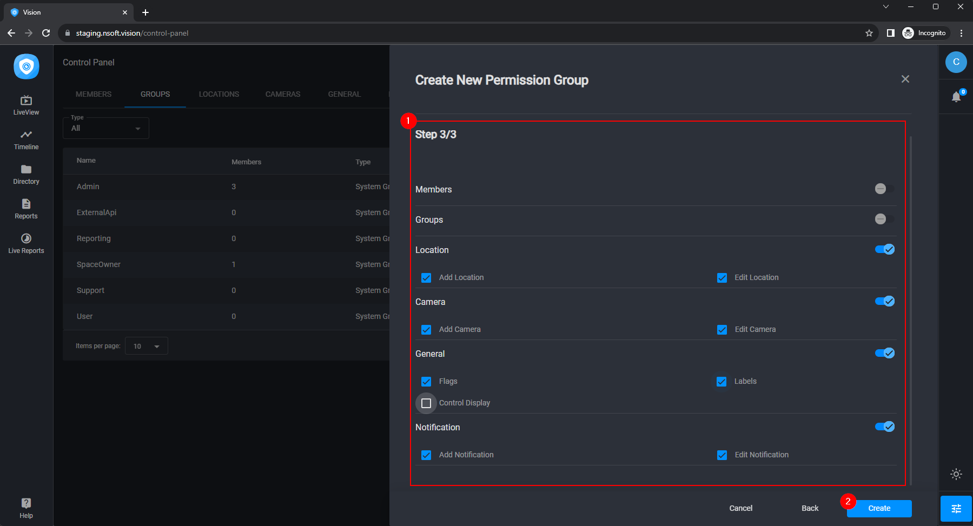This screenshot has width=973, height=526.
Task: Select the Support group row
Action: [x=226, y=290]
